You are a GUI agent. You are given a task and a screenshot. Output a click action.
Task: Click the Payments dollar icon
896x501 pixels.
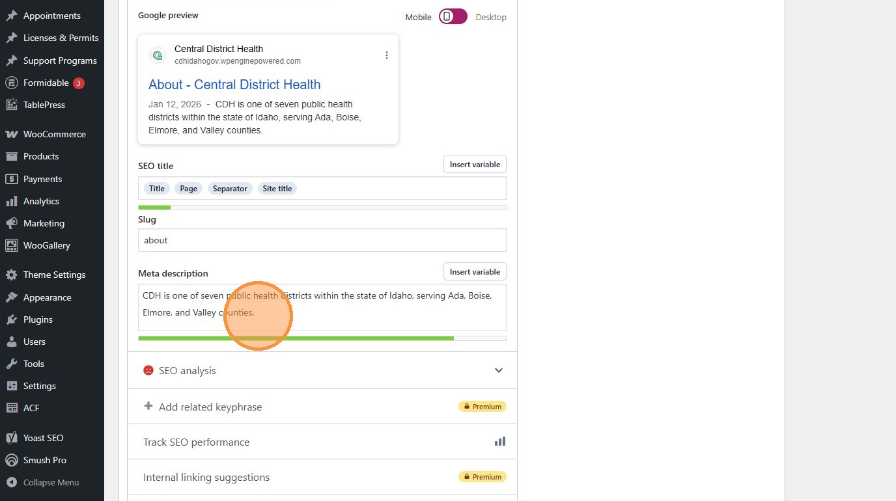pos(11,179)
